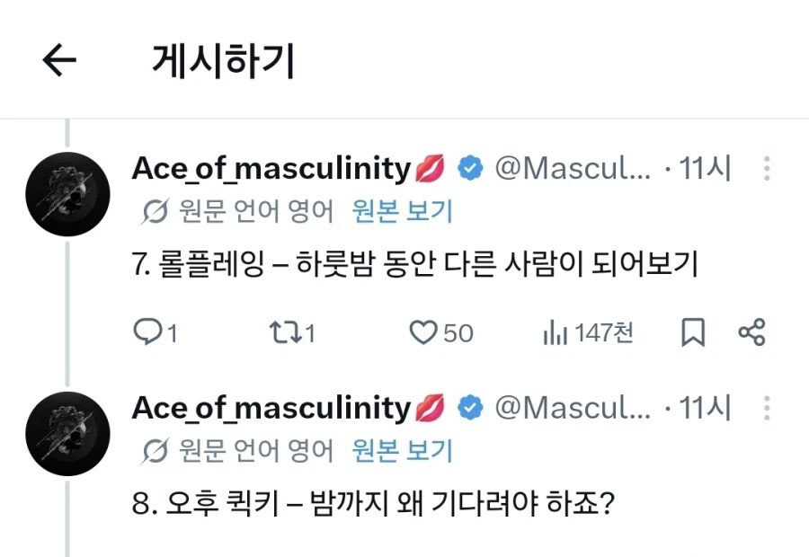Click 원본 보기 on the first post

pyautogui.click(x=402, y=211)
